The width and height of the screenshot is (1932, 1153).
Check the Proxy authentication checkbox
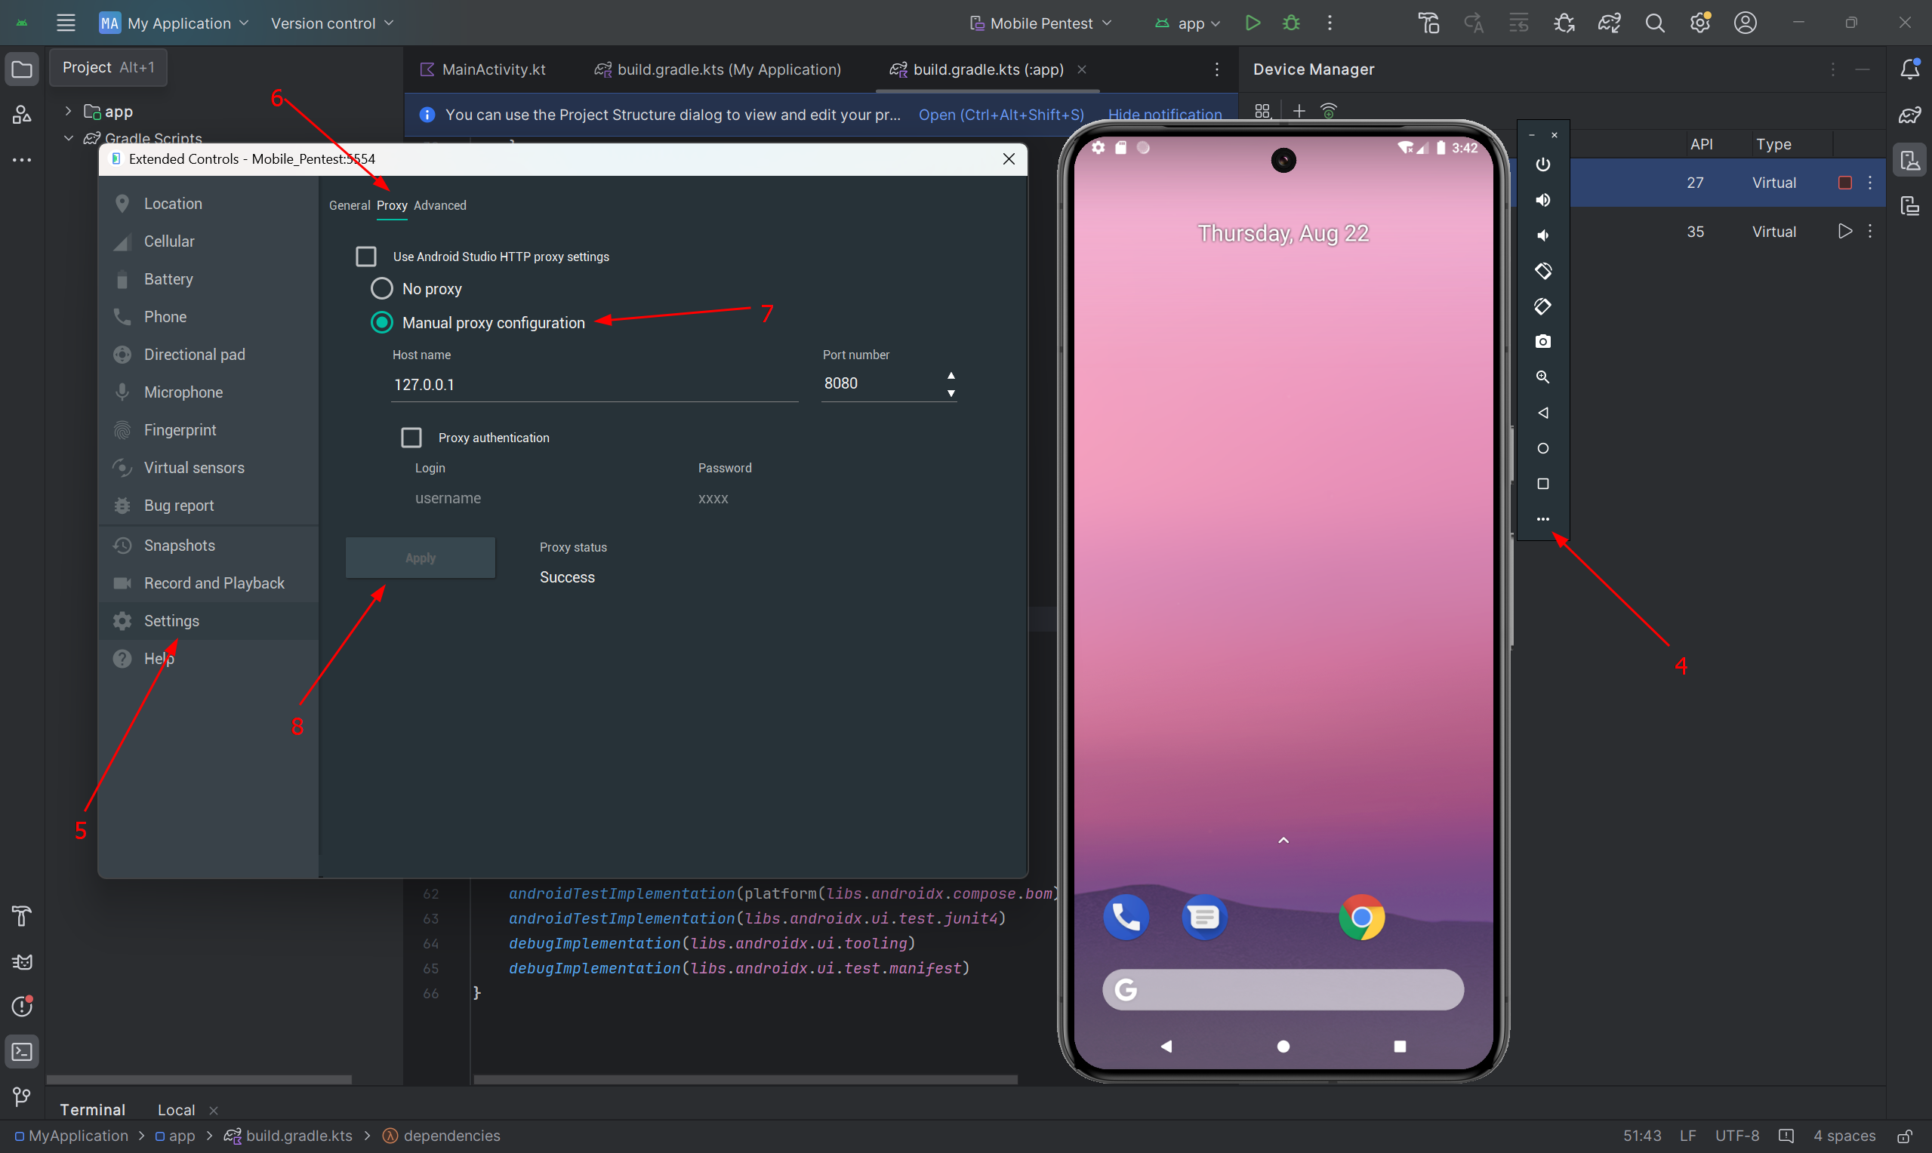pos(411,438)
